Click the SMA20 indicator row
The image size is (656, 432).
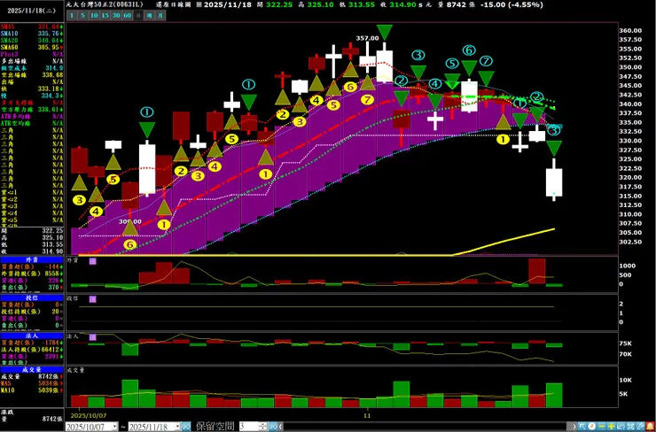[x=32, y=40]
